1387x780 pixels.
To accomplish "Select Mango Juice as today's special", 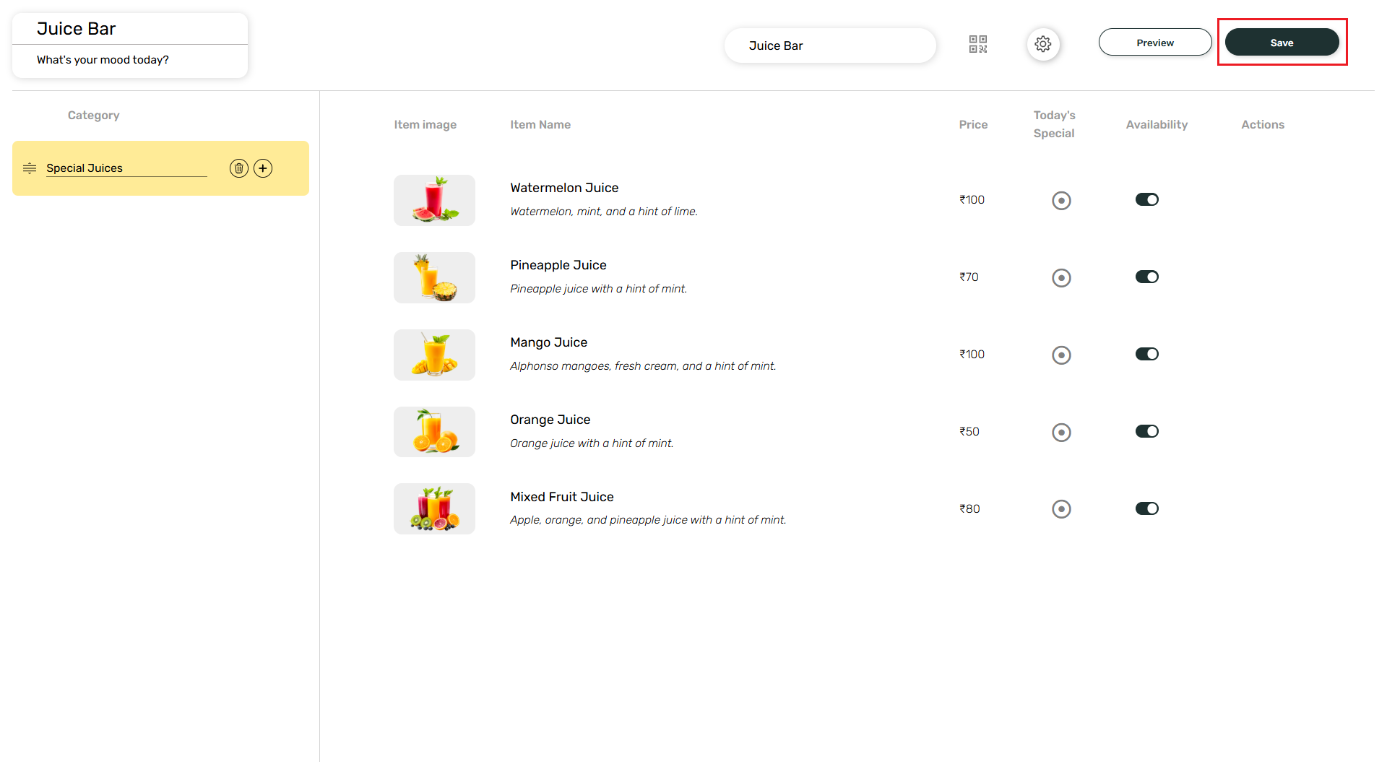I will point(1061,355).
